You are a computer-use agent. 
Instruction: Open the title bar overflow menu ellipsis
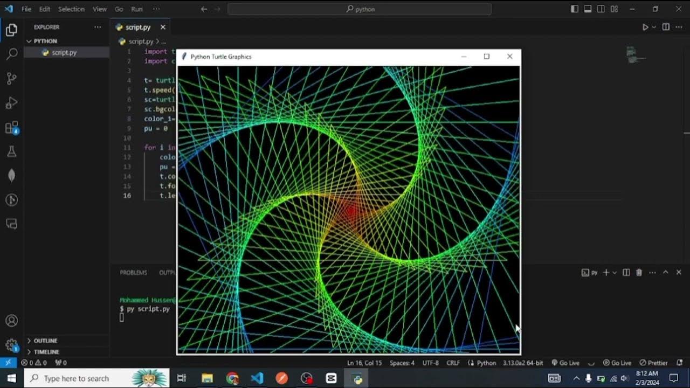point(156,9)
